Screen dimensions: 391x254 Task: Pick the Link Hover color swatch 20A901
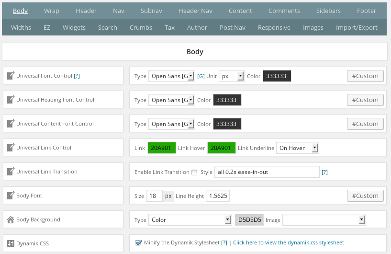[x=221, y=148]
